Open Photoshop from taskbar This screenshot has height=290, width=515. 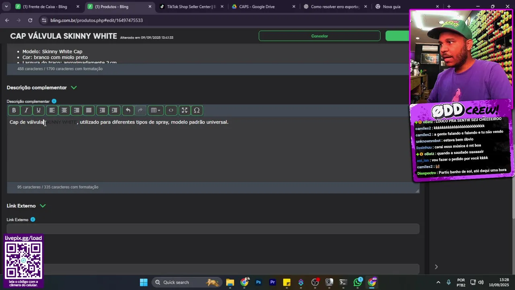(258, 282)
